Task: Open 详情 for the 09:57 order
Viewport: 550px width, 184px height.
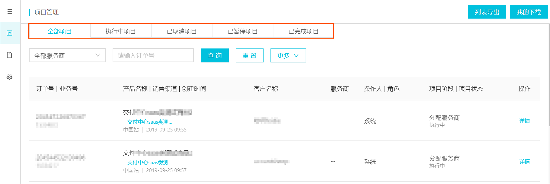Action: [x=524, y=162]
